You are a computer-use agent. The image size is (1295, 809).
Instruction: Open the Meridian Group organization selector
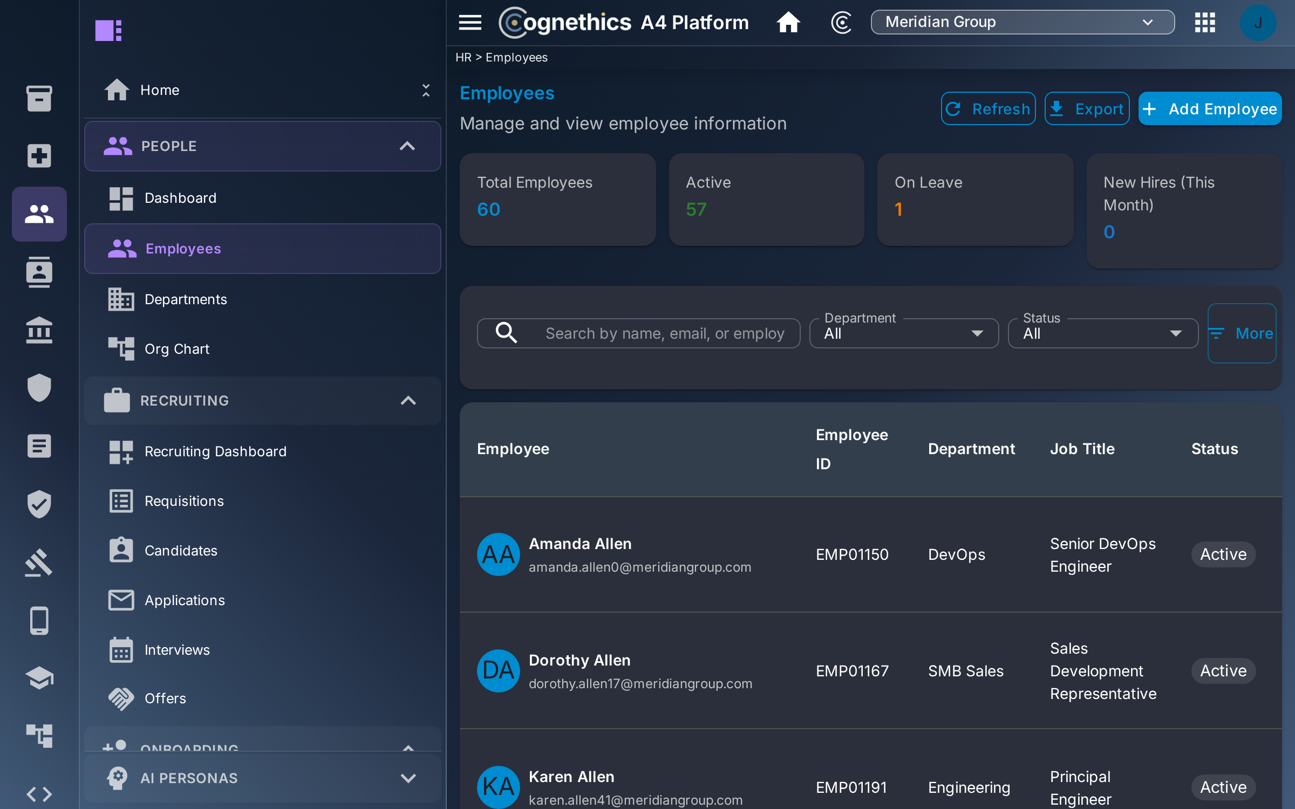click(x=1023, y=22)
